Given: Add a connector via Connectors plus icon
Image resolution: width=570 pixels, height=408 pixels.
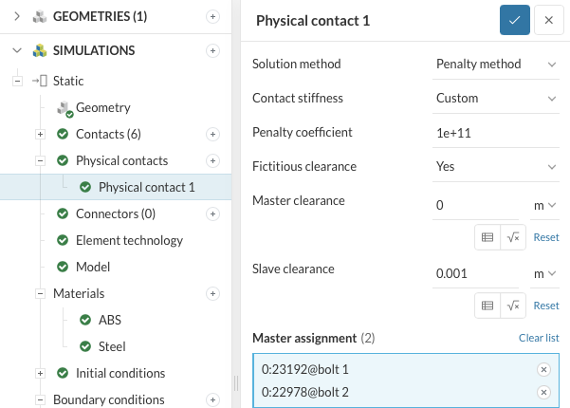Looking at the screenshot, I should click(x=212, y=213).
